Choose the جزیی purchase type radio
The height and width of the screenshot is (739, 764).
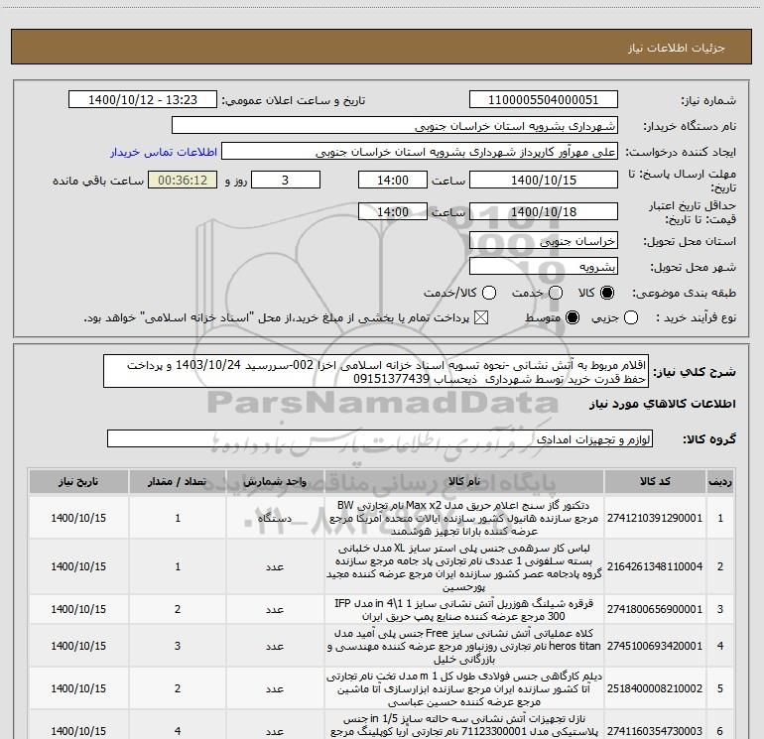pyautogui.click(x=631, y=318)
